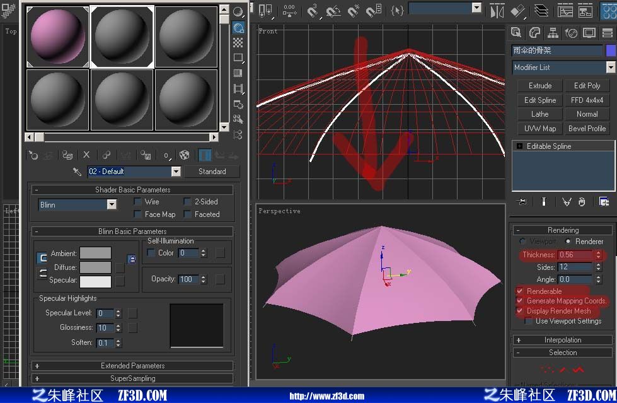Screen dimensions: 617x403
Task: Open the Material/Map Navigator icon
Action: click(238, 135)
